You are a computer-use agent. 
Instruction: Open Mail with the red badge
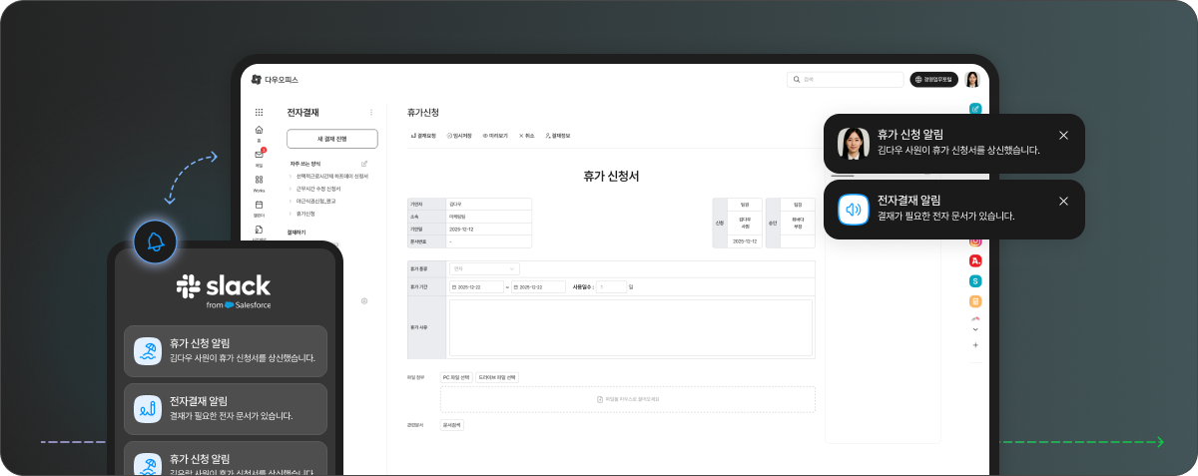tap(260, 157)
